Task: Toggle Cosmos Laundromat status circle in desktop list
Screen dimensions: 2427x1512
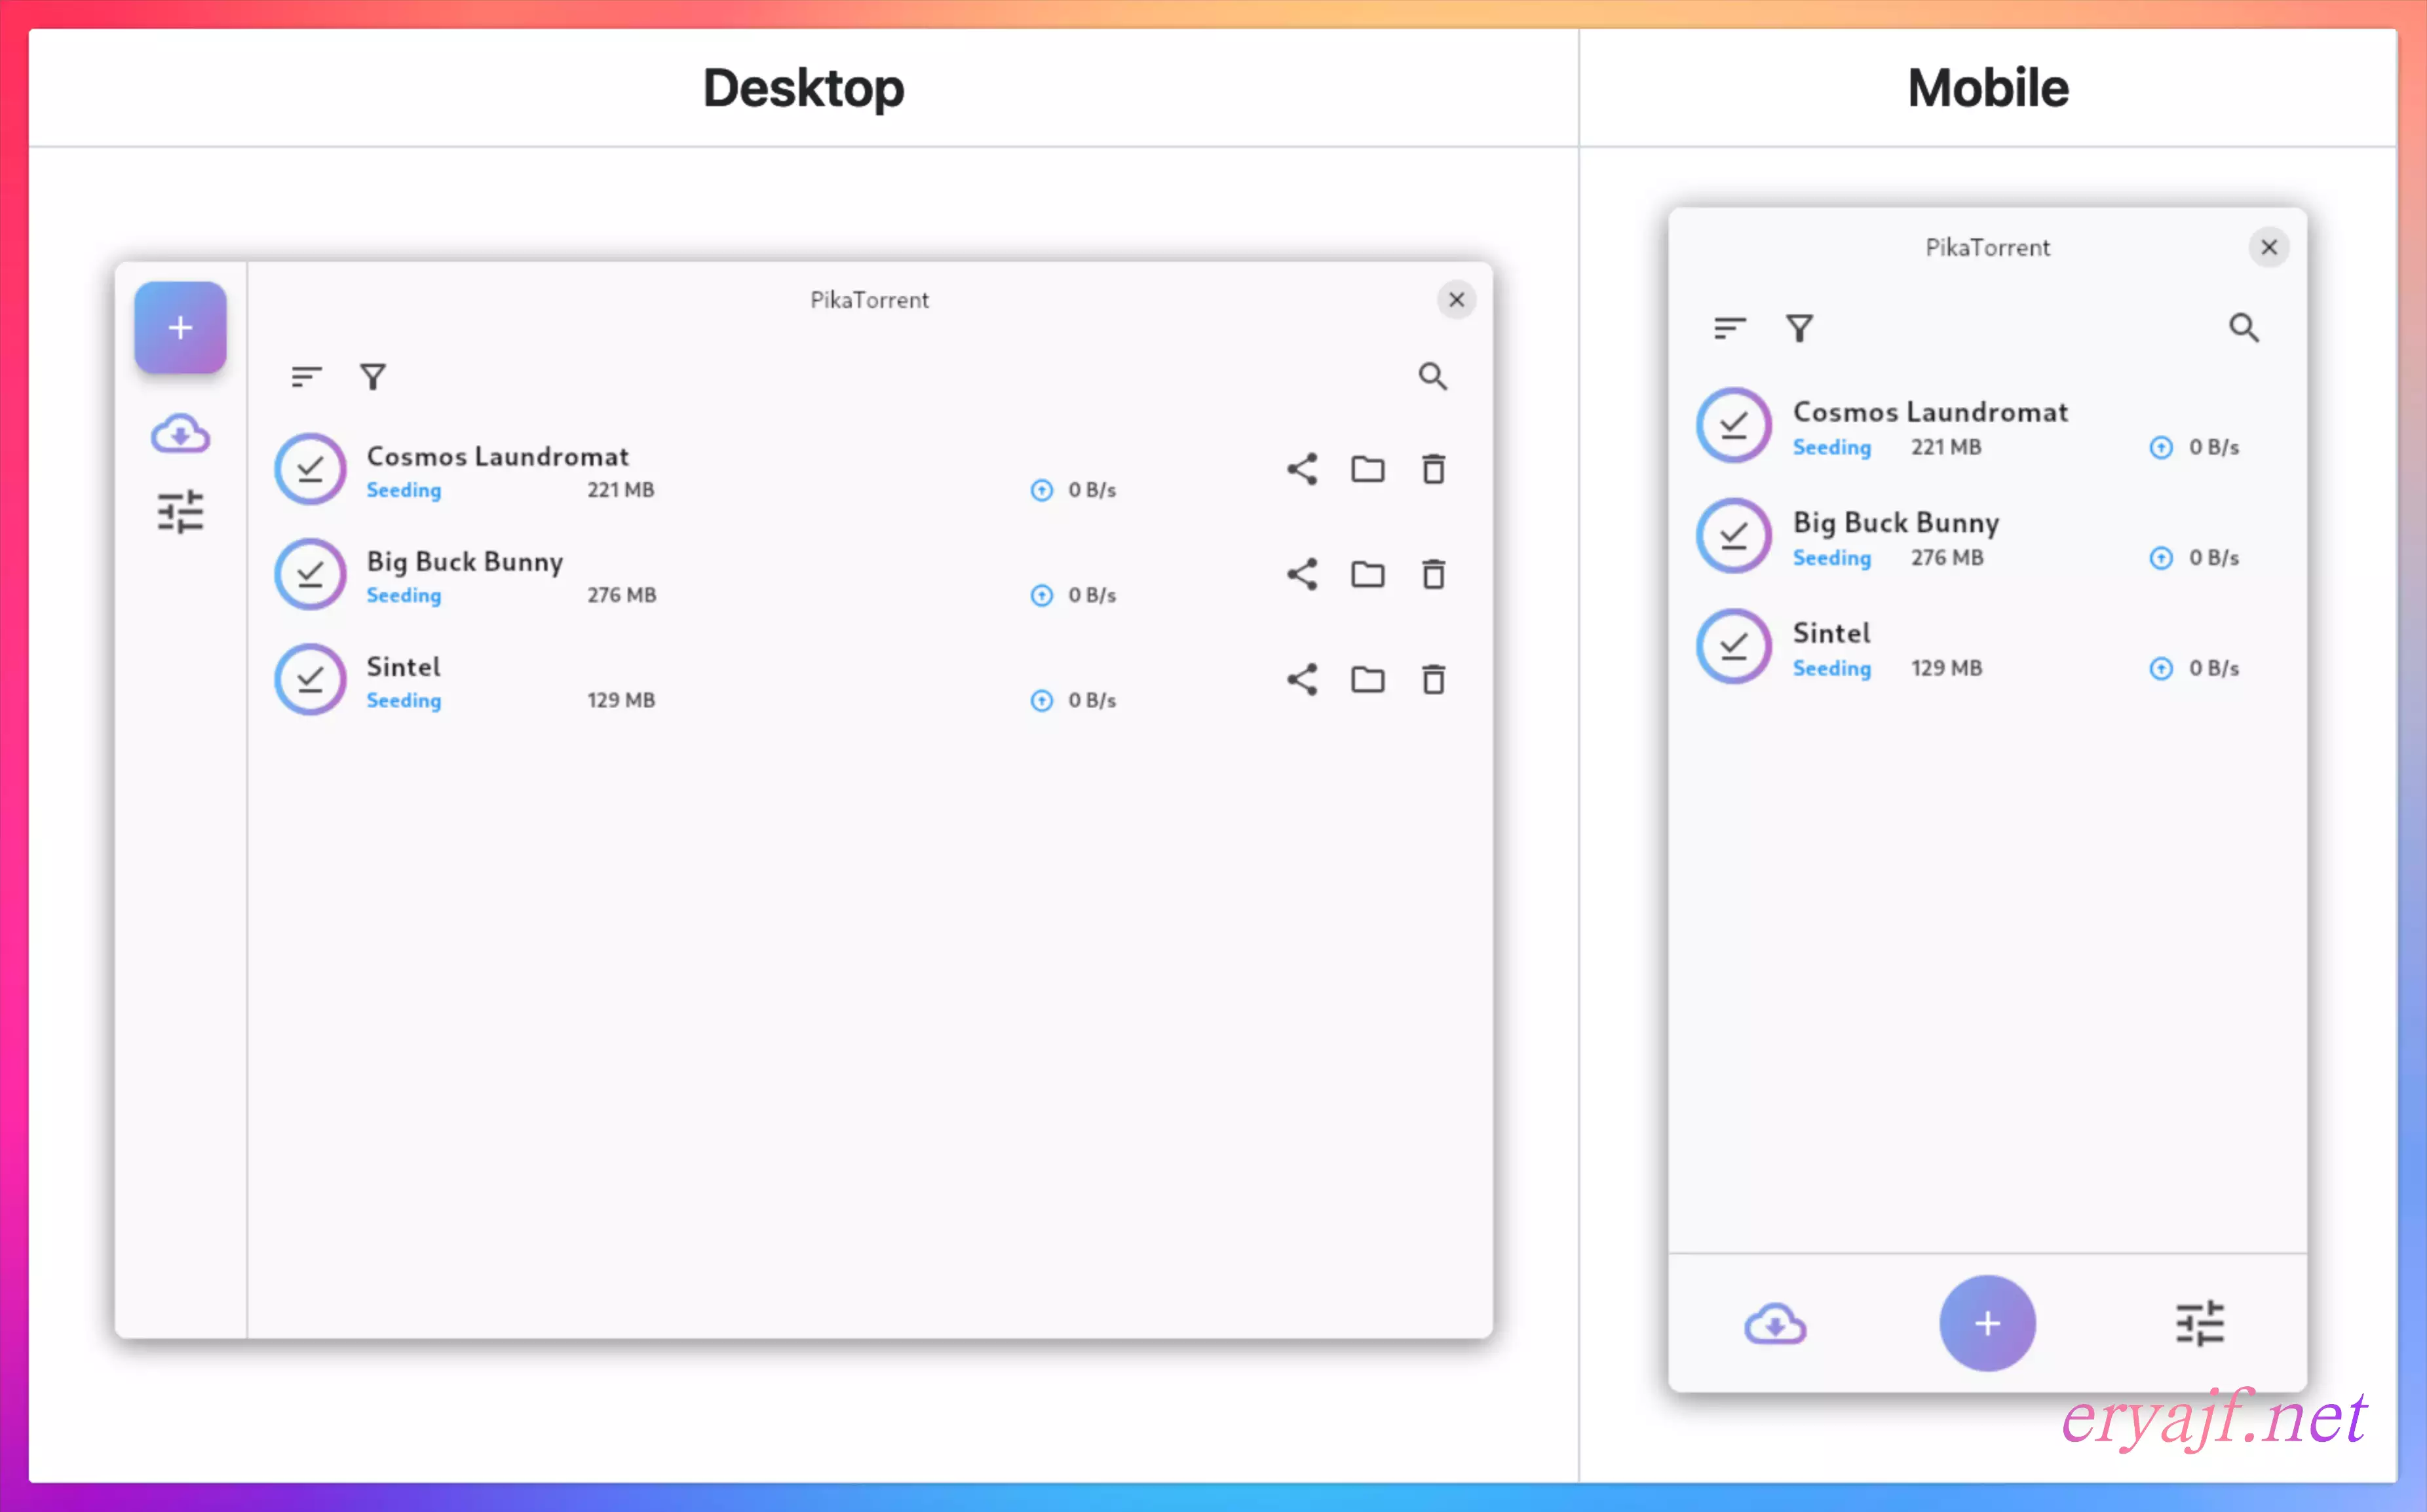Action: click(x=310, y=469)
